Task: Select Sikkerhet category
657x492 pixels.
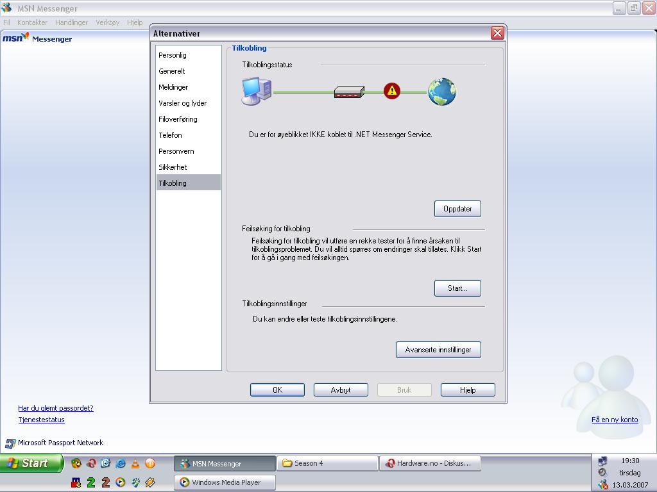Action: click(189, 167)
